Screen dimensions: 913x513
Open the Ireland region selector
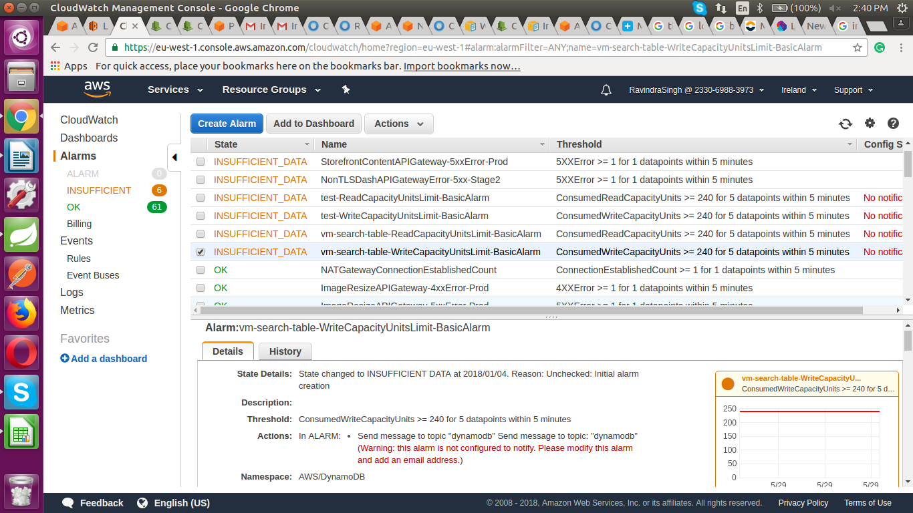799,90
